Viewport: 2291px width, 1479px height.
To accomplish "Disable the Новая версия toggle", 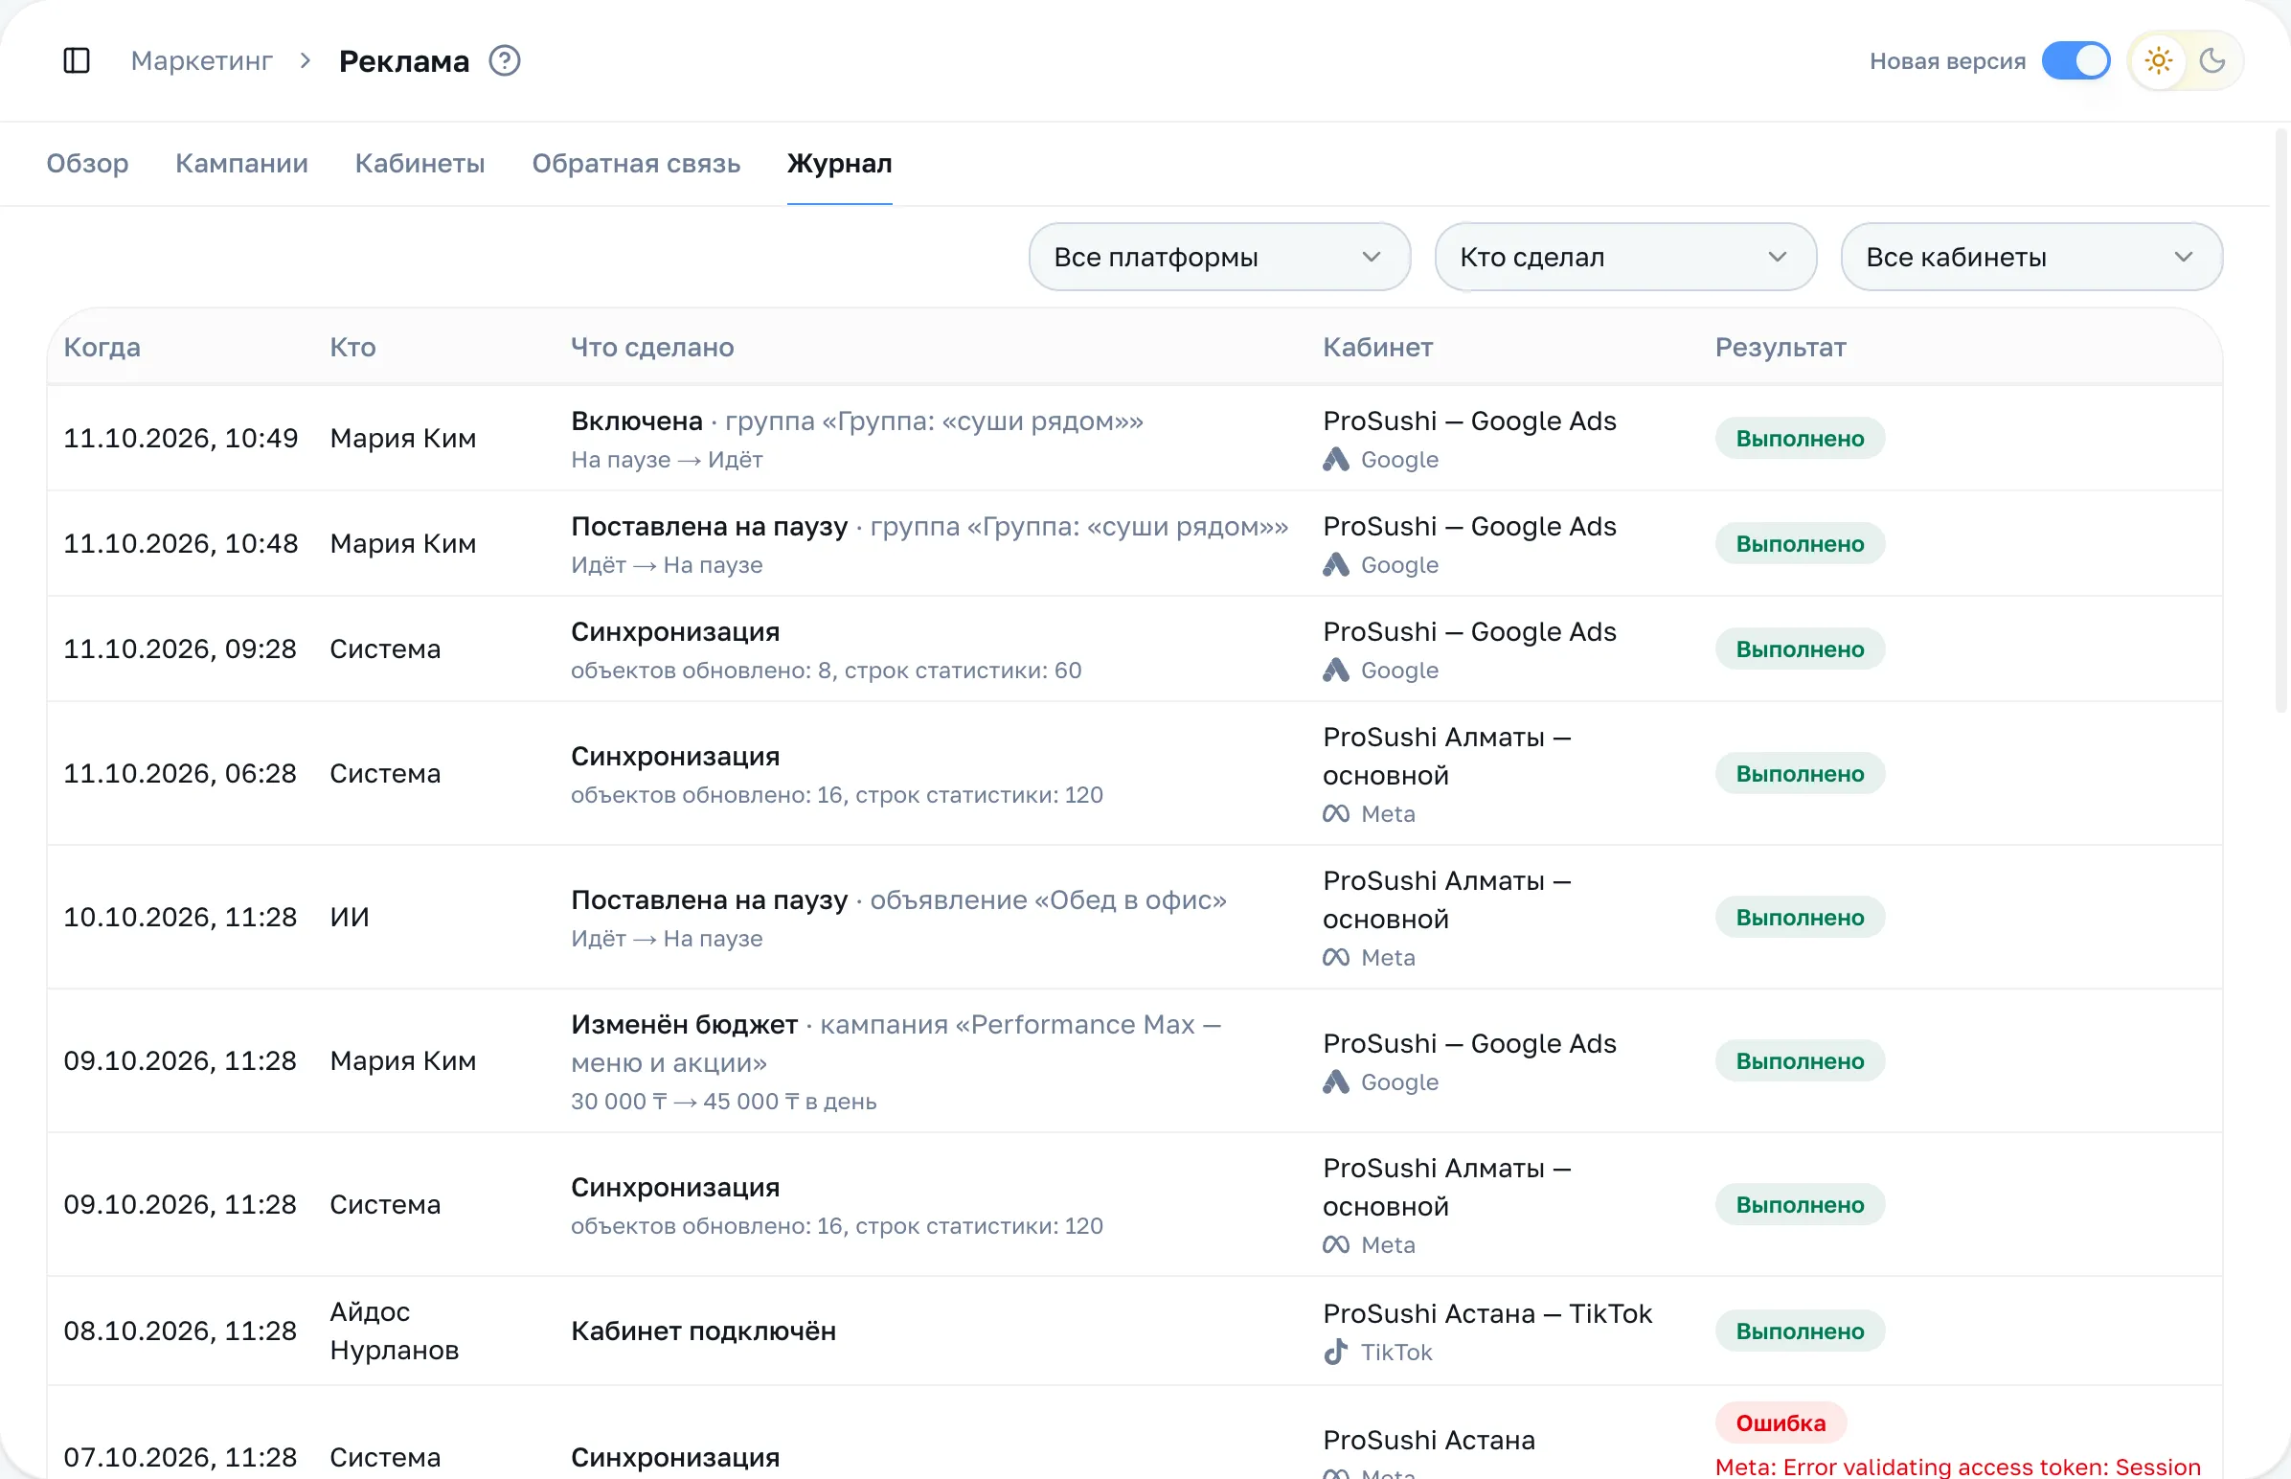I will pos(2076,60).
